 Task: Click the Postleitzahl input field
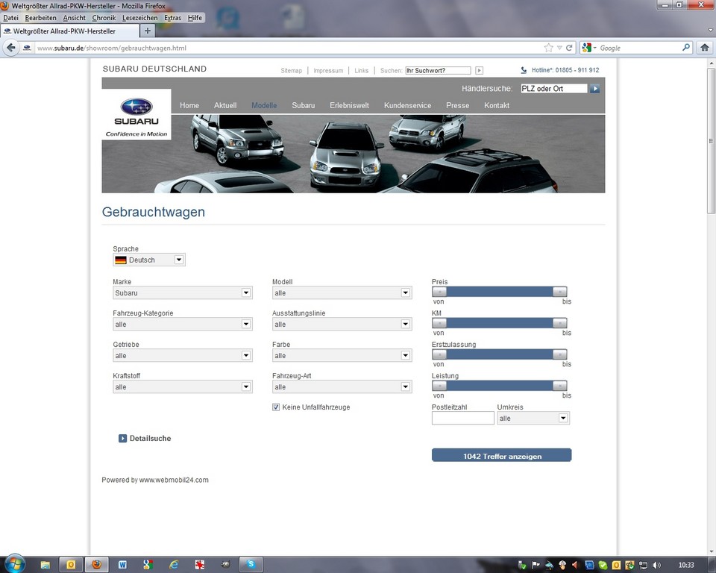coord(463,418)
